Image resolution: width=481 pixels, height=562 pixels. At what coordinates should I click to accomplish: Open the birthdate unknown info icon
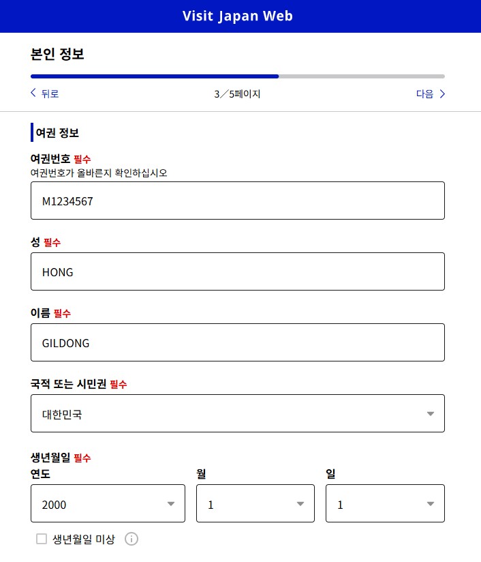(131, 539)
